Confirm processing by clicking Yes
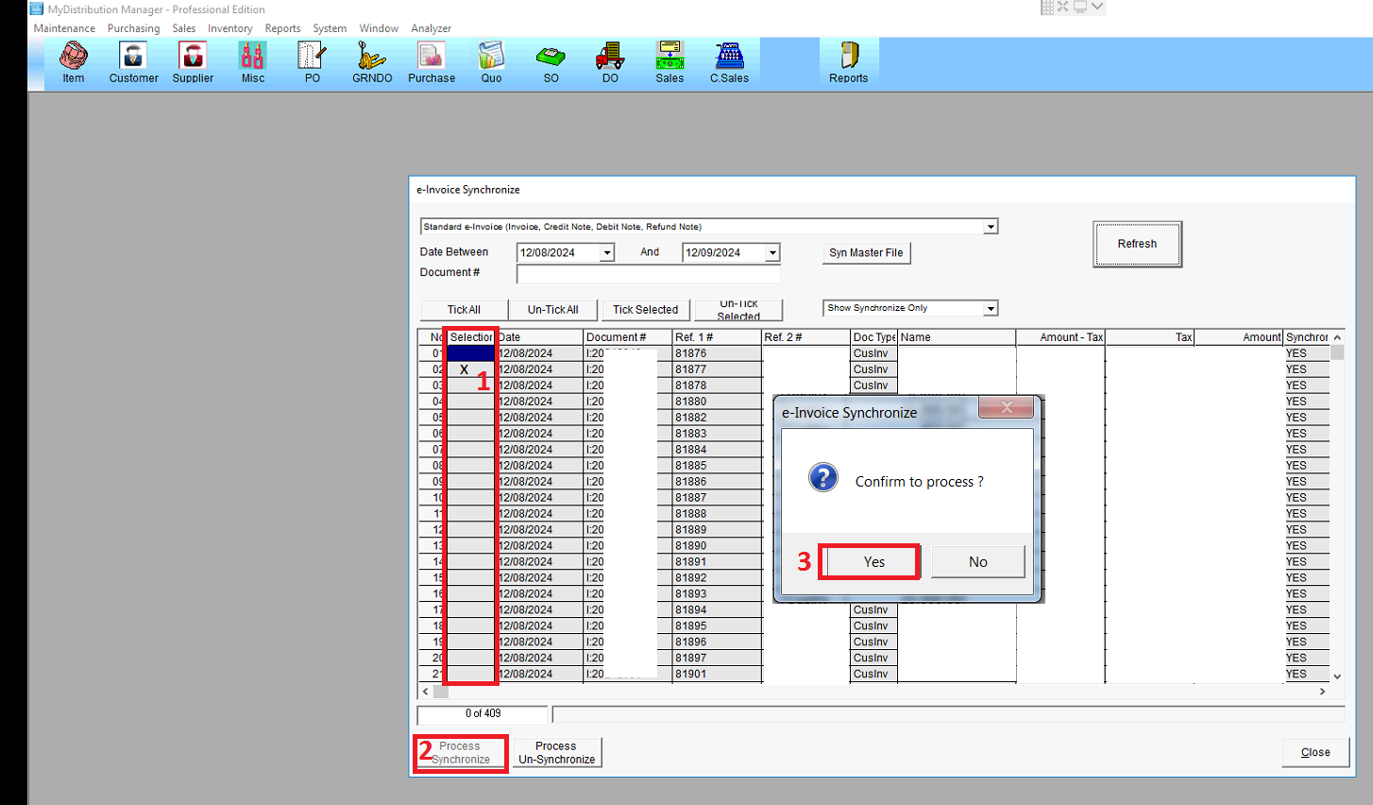 pos(873,562)
